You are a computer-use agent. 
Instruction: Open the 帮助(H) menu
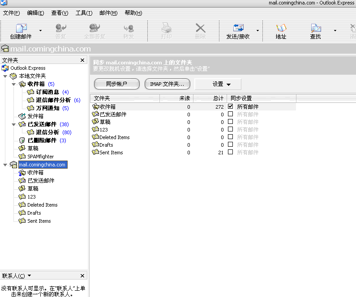pos(133,13)
